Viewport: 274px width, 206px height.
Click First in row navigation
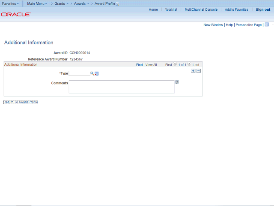[169, 65]
